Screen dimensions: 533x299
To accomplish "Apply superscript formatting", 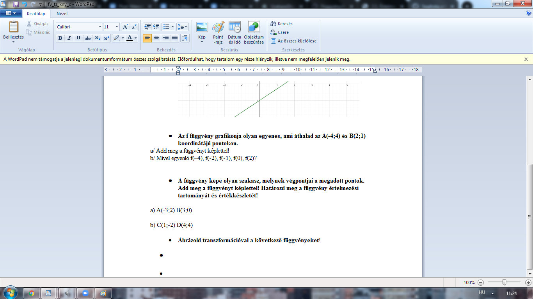I will tap(107, 38).
